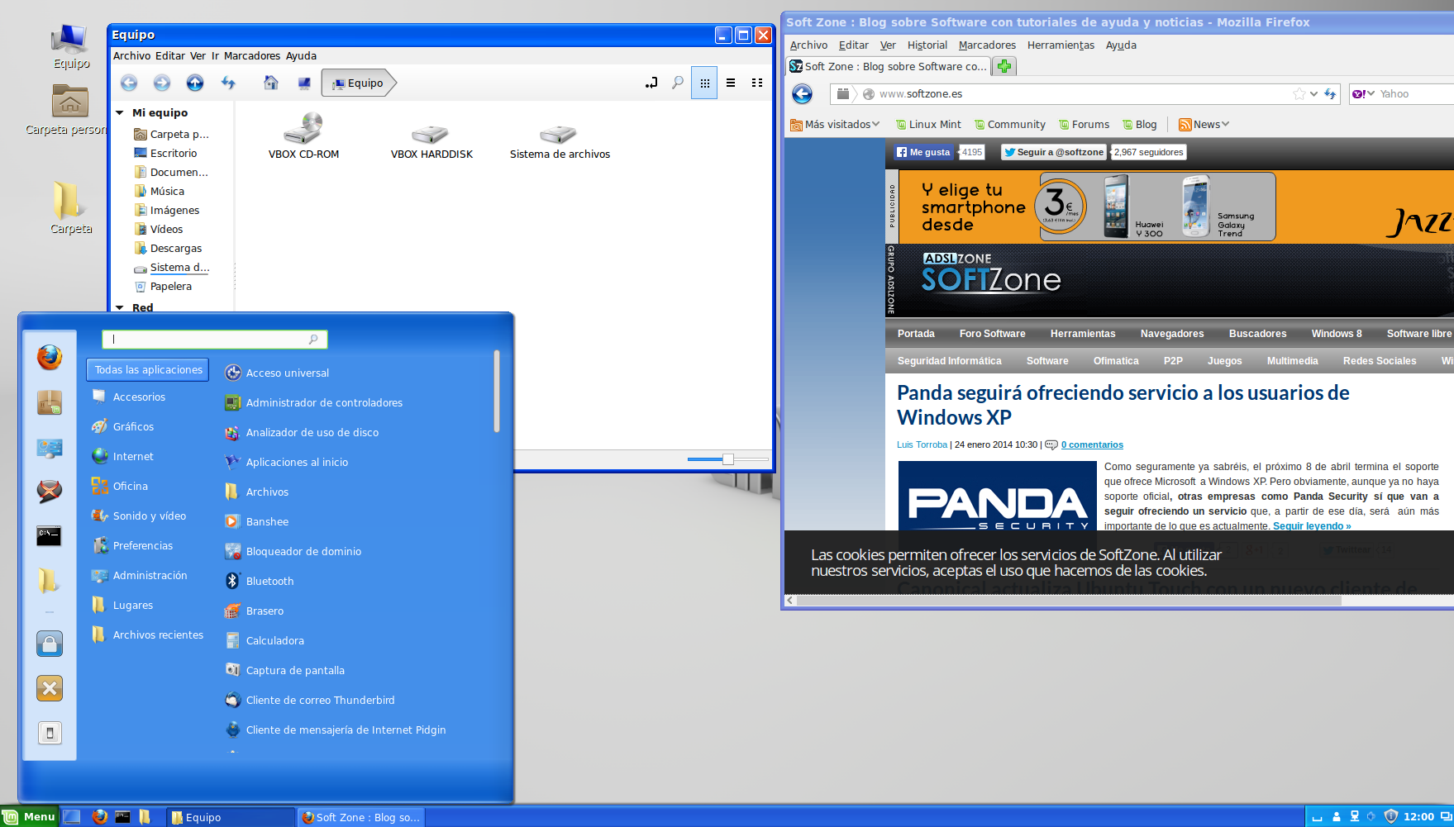Screen dimensions: 1454x827
Task: Open the software manager from menu favorites
Action: 50,402
